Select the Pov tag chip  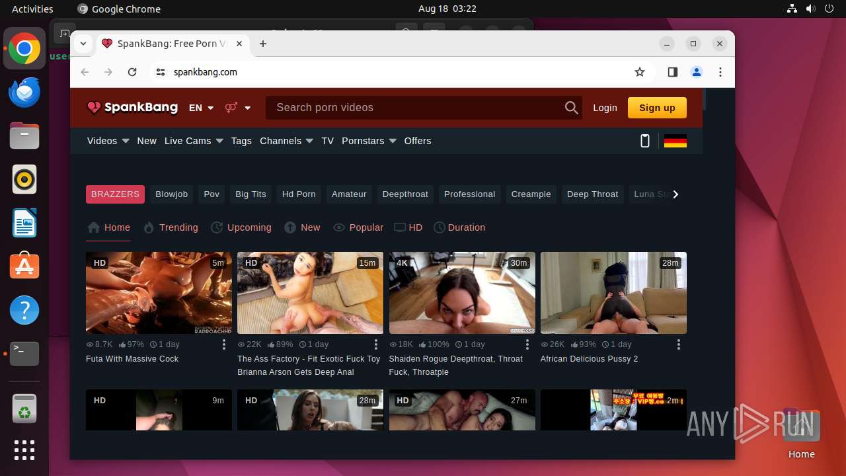(211, 194)
